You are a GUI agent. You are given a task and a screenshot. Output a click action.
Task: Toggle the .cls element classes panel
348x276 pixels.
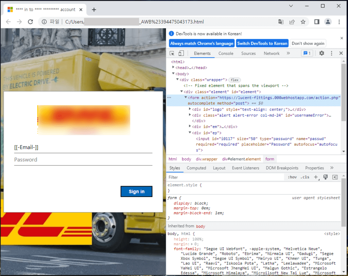coord(305,177)
